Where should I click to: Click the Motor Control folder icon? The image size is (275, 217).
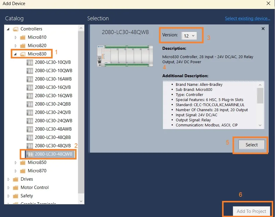click(15, 187)
